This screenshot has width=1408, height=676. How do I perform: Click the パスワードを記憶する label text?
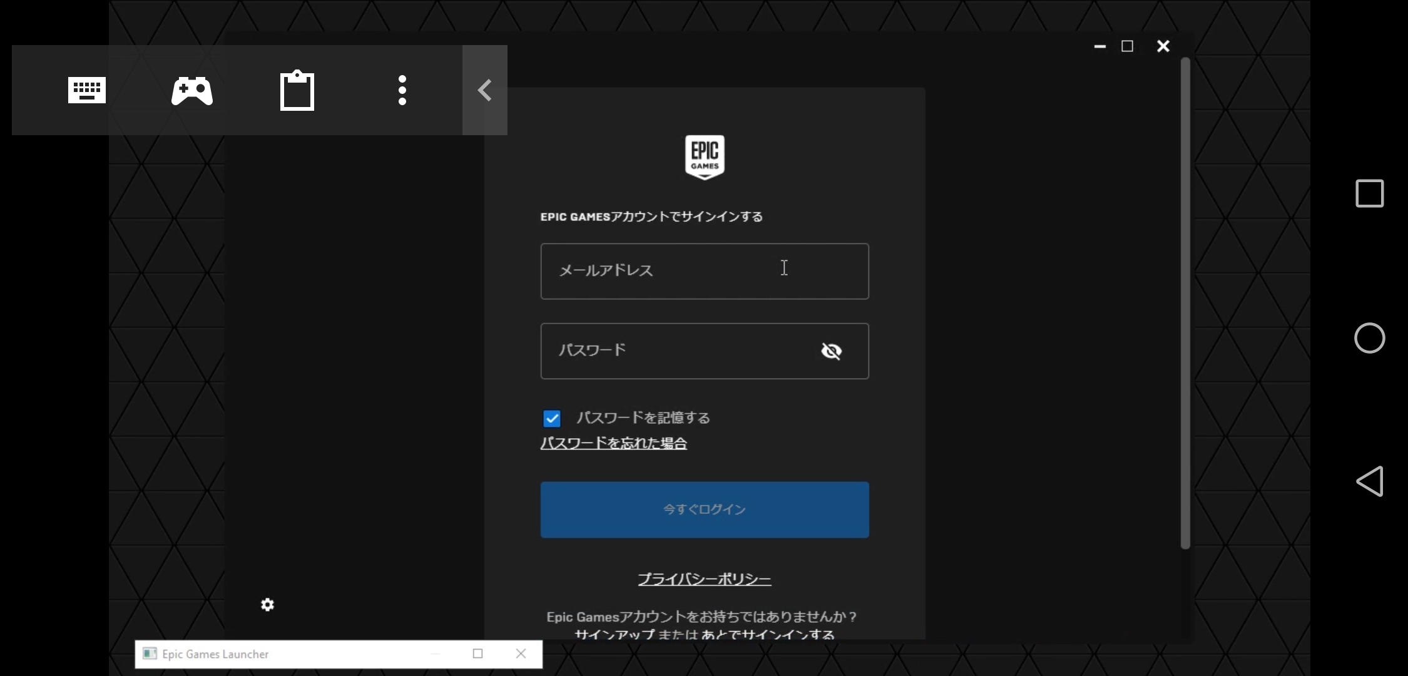(x=643, y=417)
